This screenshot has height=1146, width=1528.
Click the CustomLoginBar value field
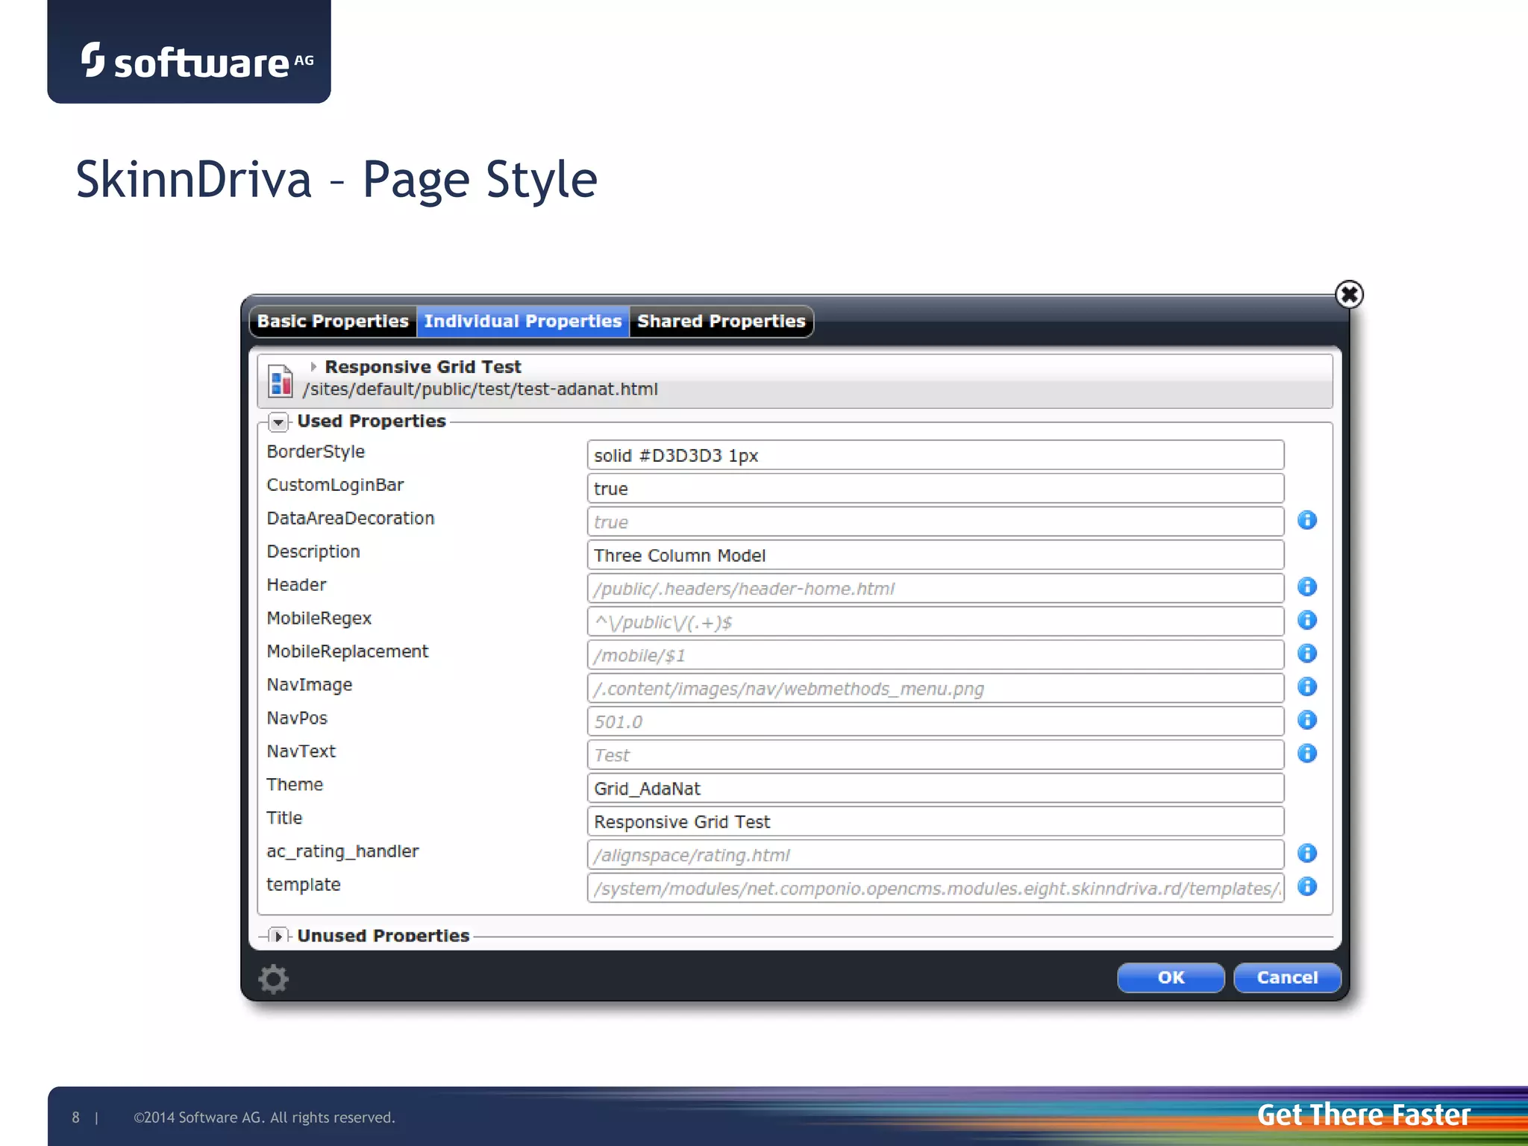pos(936,489)
